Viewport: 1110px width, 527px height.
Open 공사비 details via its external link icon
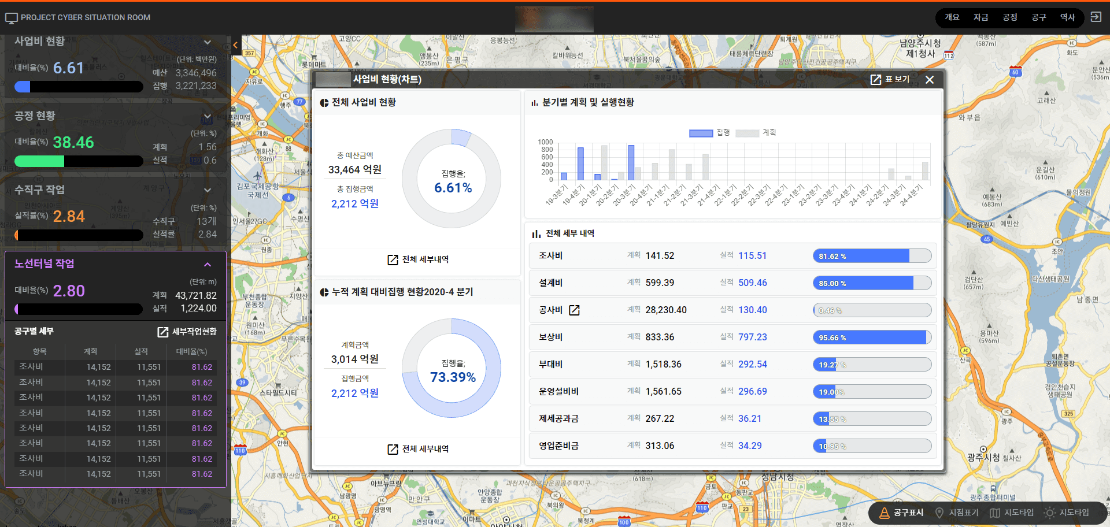pos(574,310)
